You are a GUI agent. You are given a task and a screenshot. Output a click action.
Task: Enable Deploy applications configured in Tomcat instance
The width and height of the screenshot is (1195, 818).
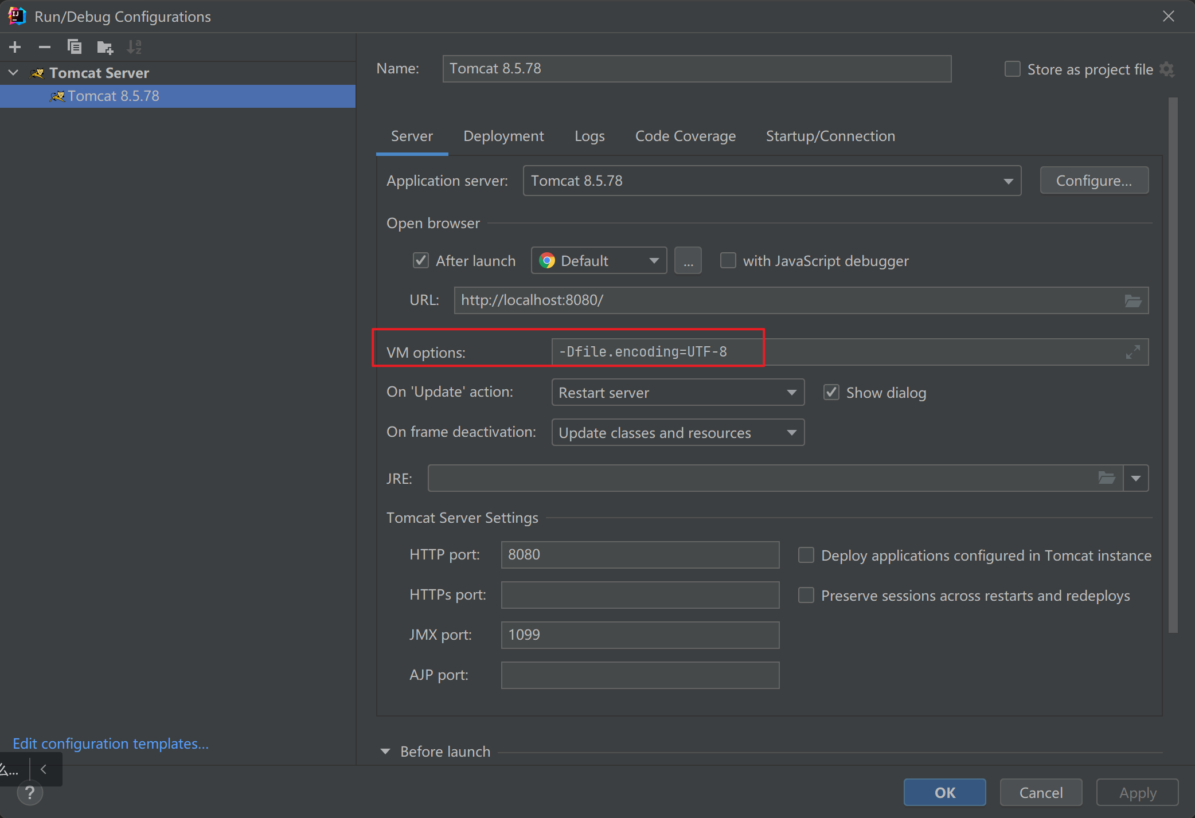pos(806,555)
